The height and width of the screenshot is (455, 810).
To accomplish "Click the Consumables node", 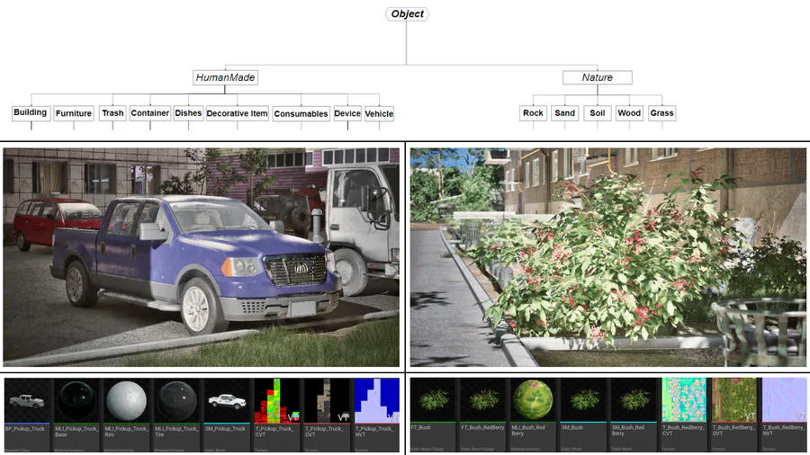I will pyautogui.click(x=301, y=113).
